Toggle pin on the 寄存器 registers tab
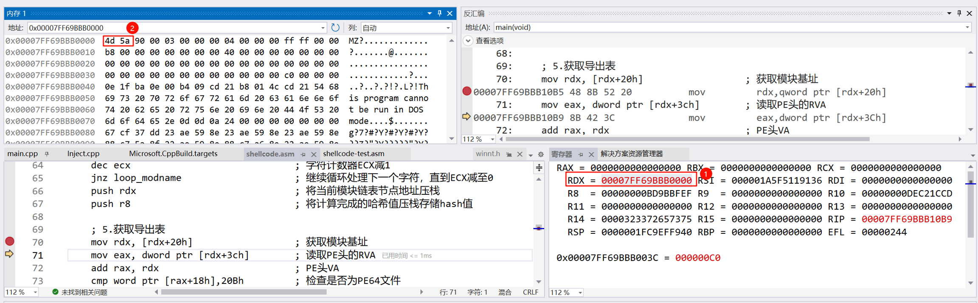The width and height of the screenshot is (978, 303). point(581,154)
